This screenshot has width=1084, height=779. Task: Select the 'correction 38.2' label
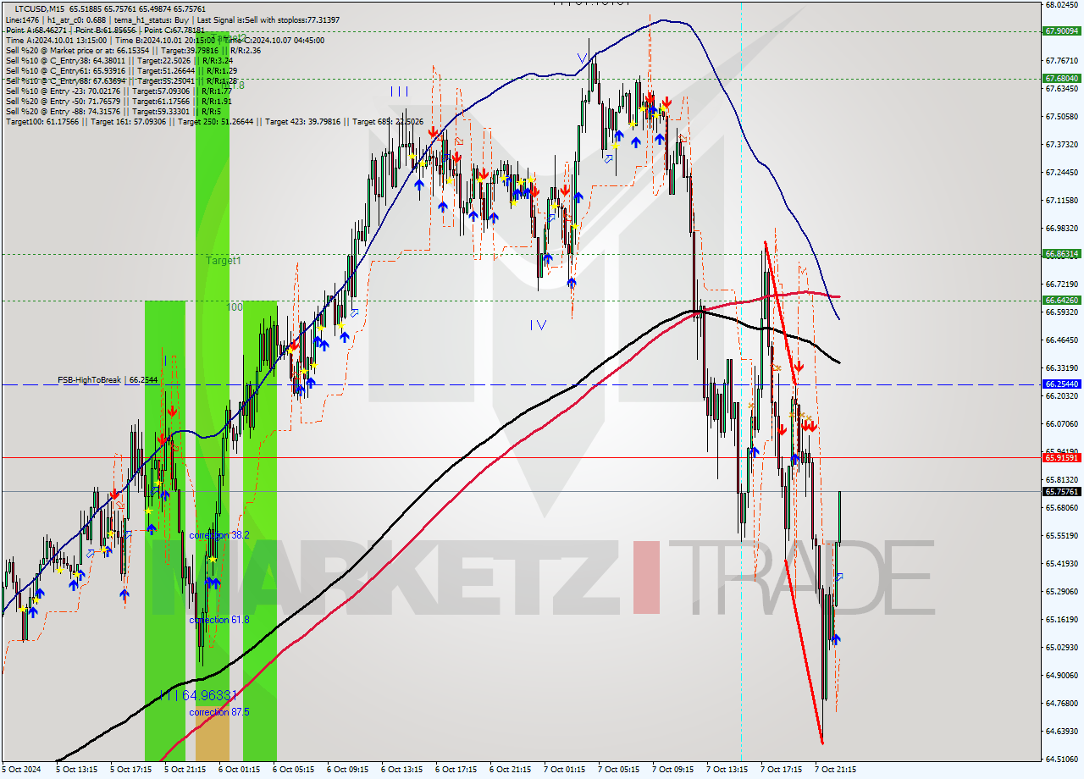[218, 536]
